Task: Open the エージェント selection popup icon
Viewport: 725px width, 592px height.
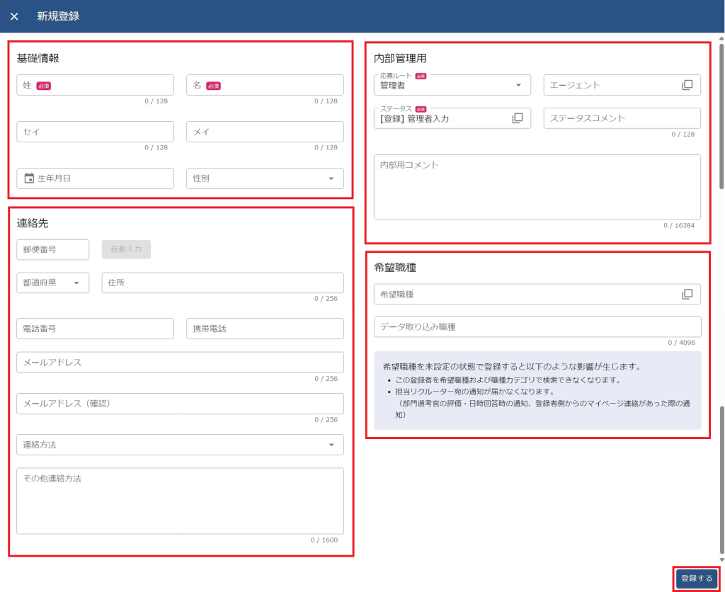Action: click(x=687, y=85)
